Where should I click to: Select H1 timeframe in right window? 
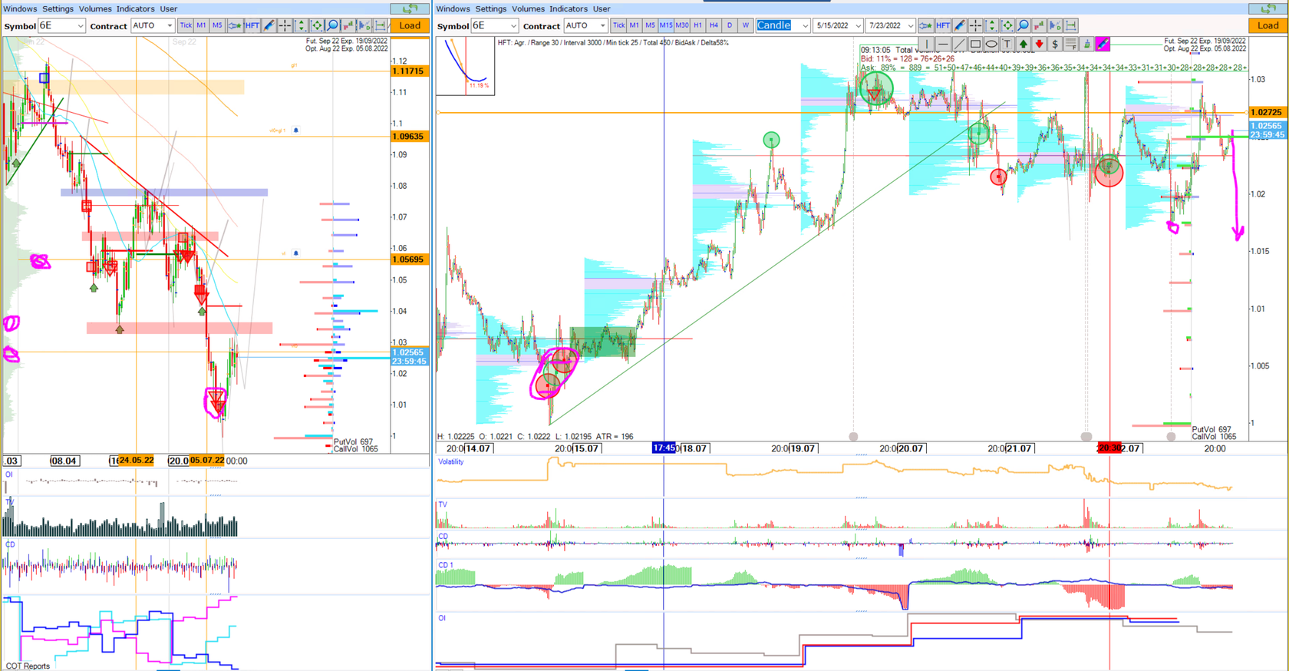tap(697, 25)
